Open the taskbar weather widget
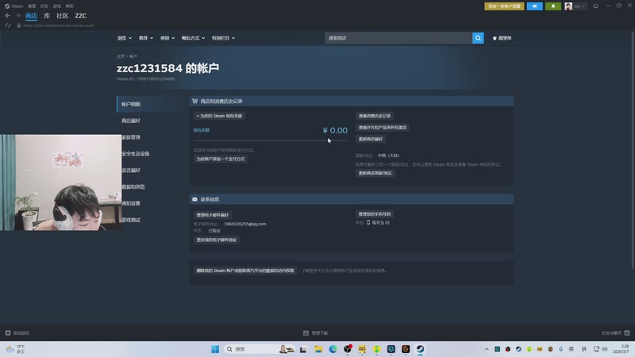This screenshot has height=357, width=635. pyautogui.click(x=16, y=349)
